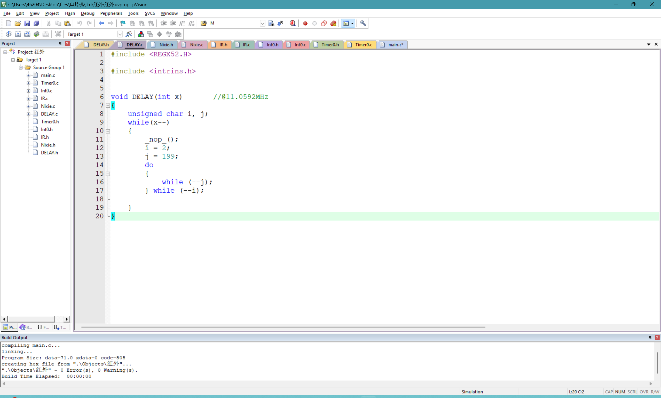The width and height of the screenshot is (661, 398).
Task: Collapse the Source Group 1 folder
Action: click(21, 68)
